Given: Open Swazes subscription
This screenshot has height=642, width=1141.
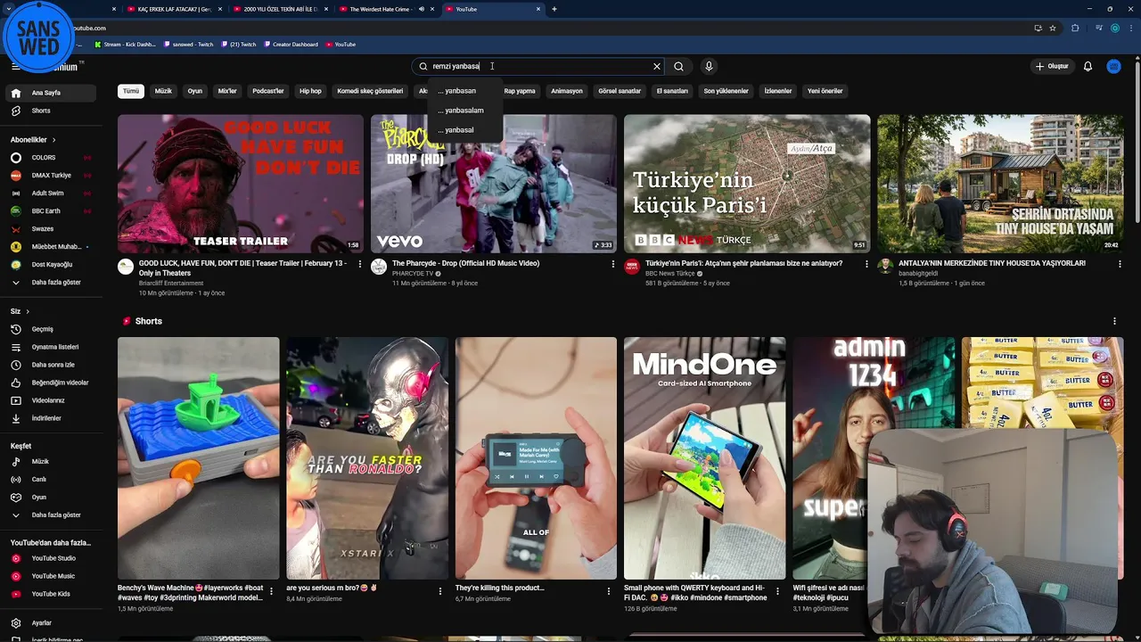Looking at the screenshot, I should [52, 229].
